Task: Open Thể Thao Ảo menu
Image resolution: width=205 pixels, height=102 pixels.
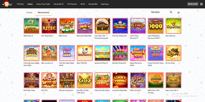Action: click(72, 4)
